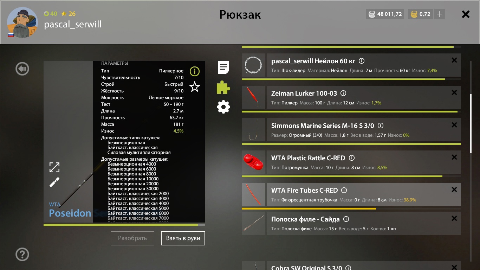The width and height of the screenshot is (480, 270).
Task: Click Силовая мультипликаторная reel type
Action: pos(139,153)
